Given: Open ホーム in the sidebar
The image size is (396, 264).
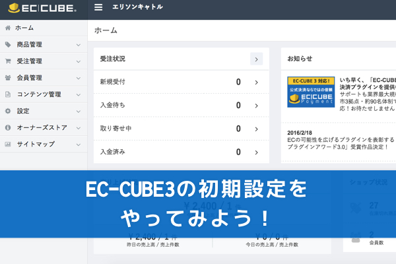Looking at the screenshot, I should coord(44,28).
